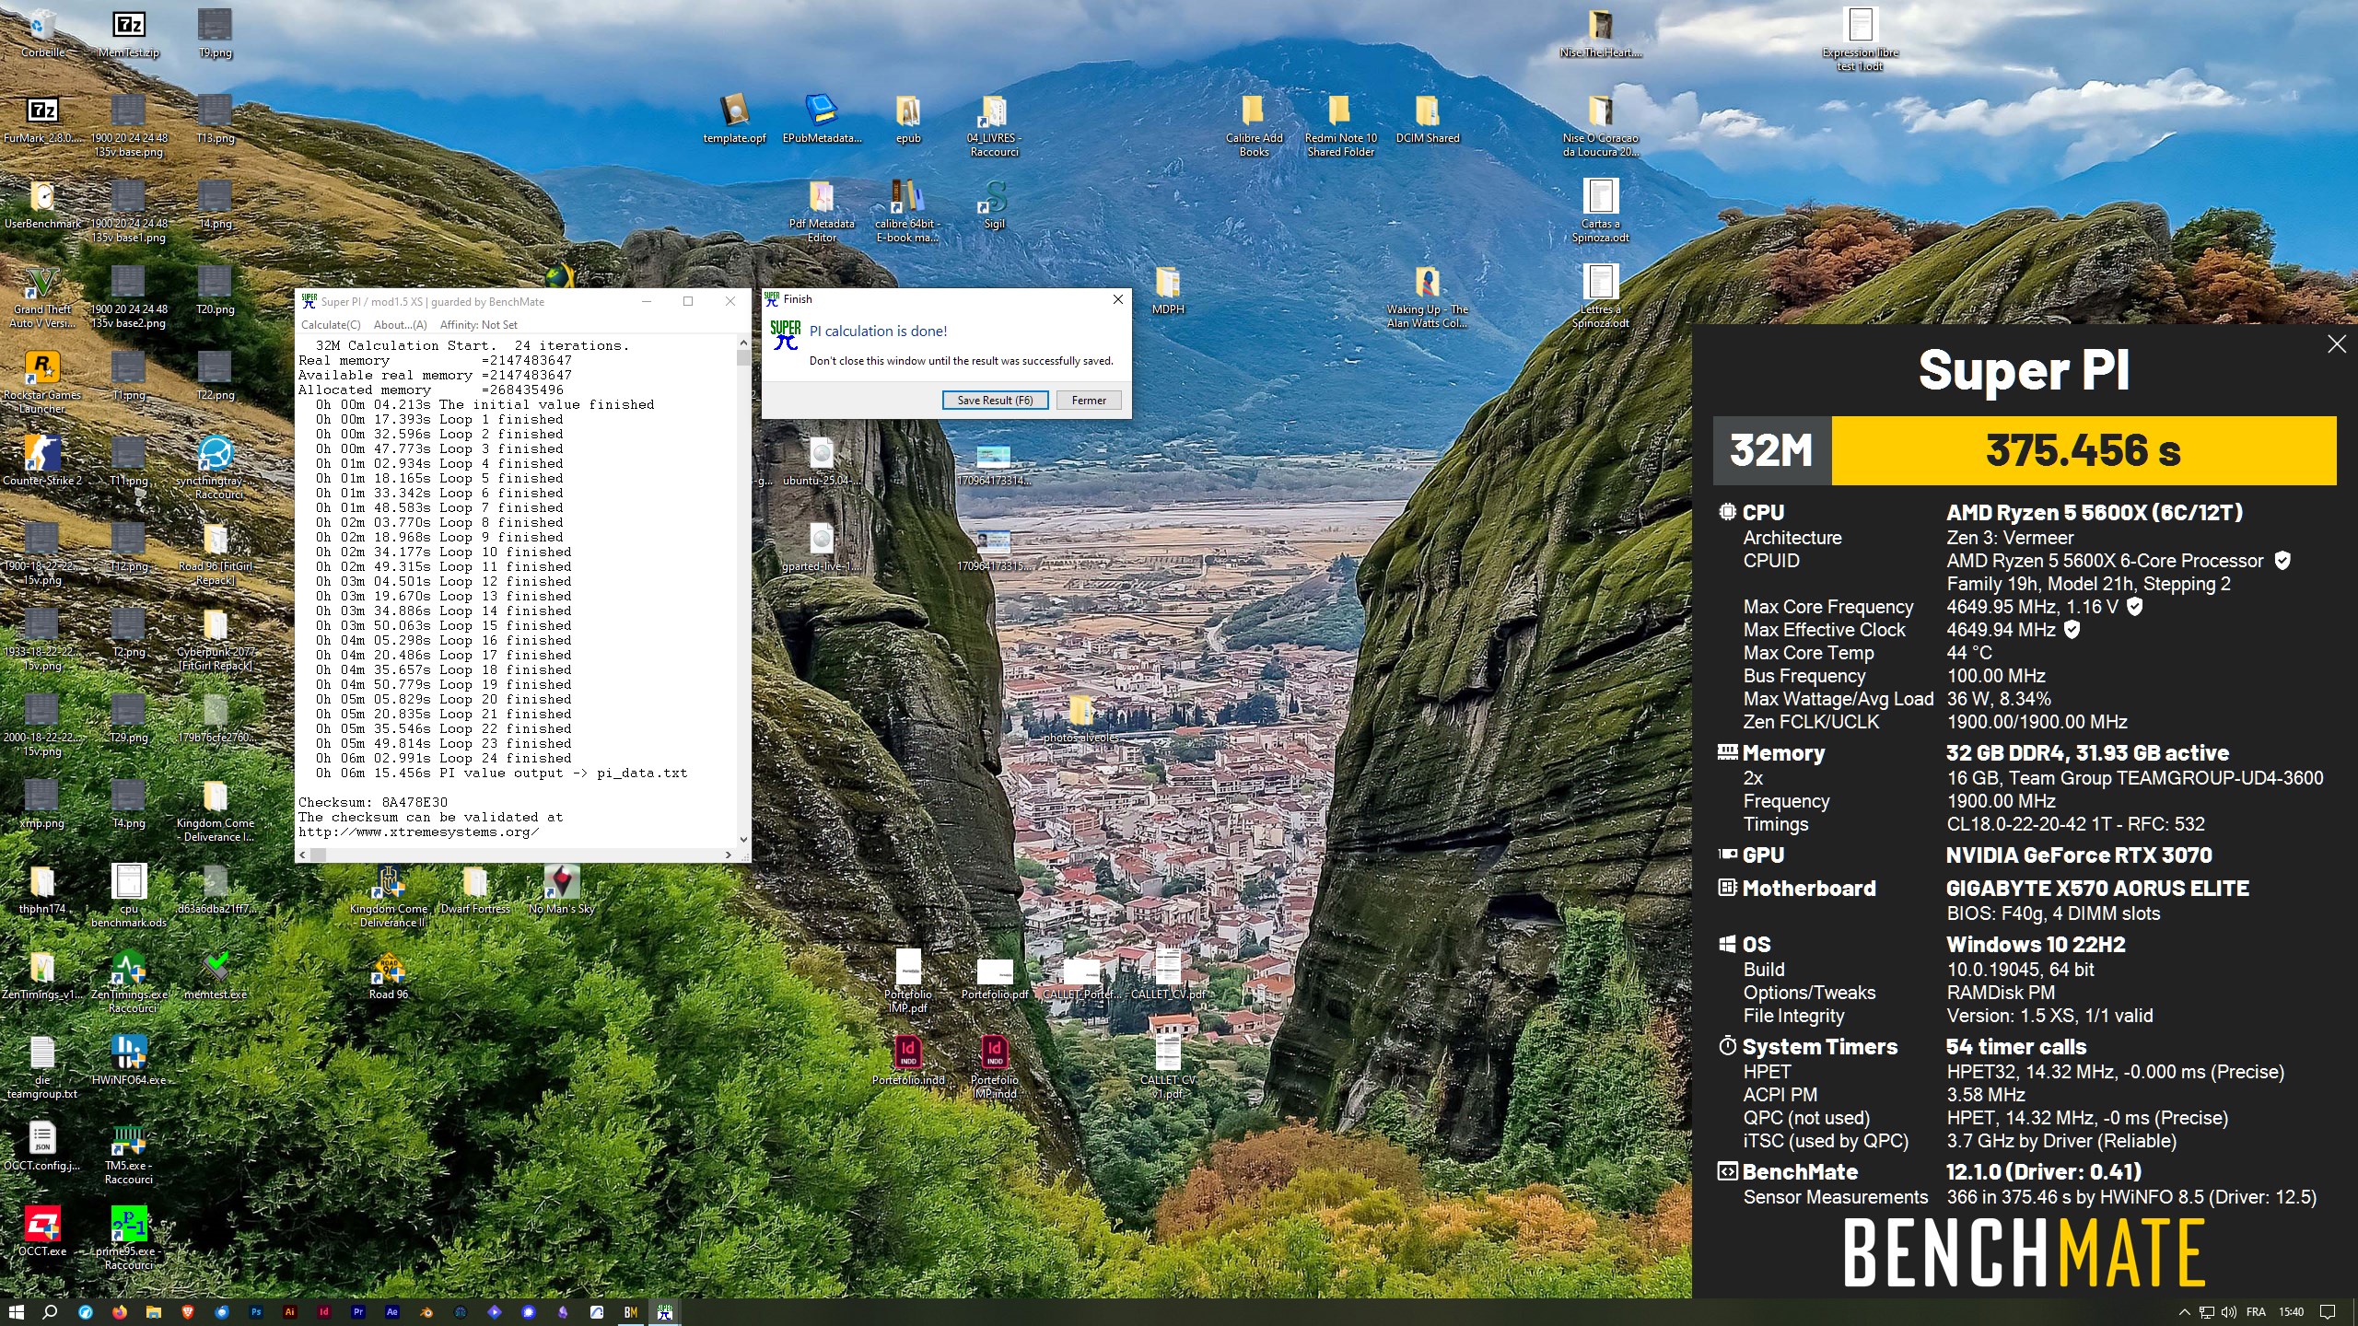Click the Fermer button in Finish dialog
2358x1326 pixels.
1089,401
